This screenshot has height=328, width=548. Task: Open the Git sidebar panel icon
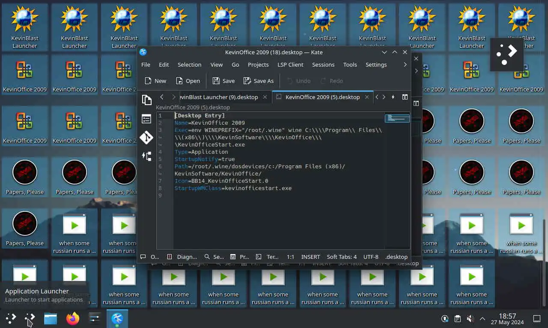(146, 138)
